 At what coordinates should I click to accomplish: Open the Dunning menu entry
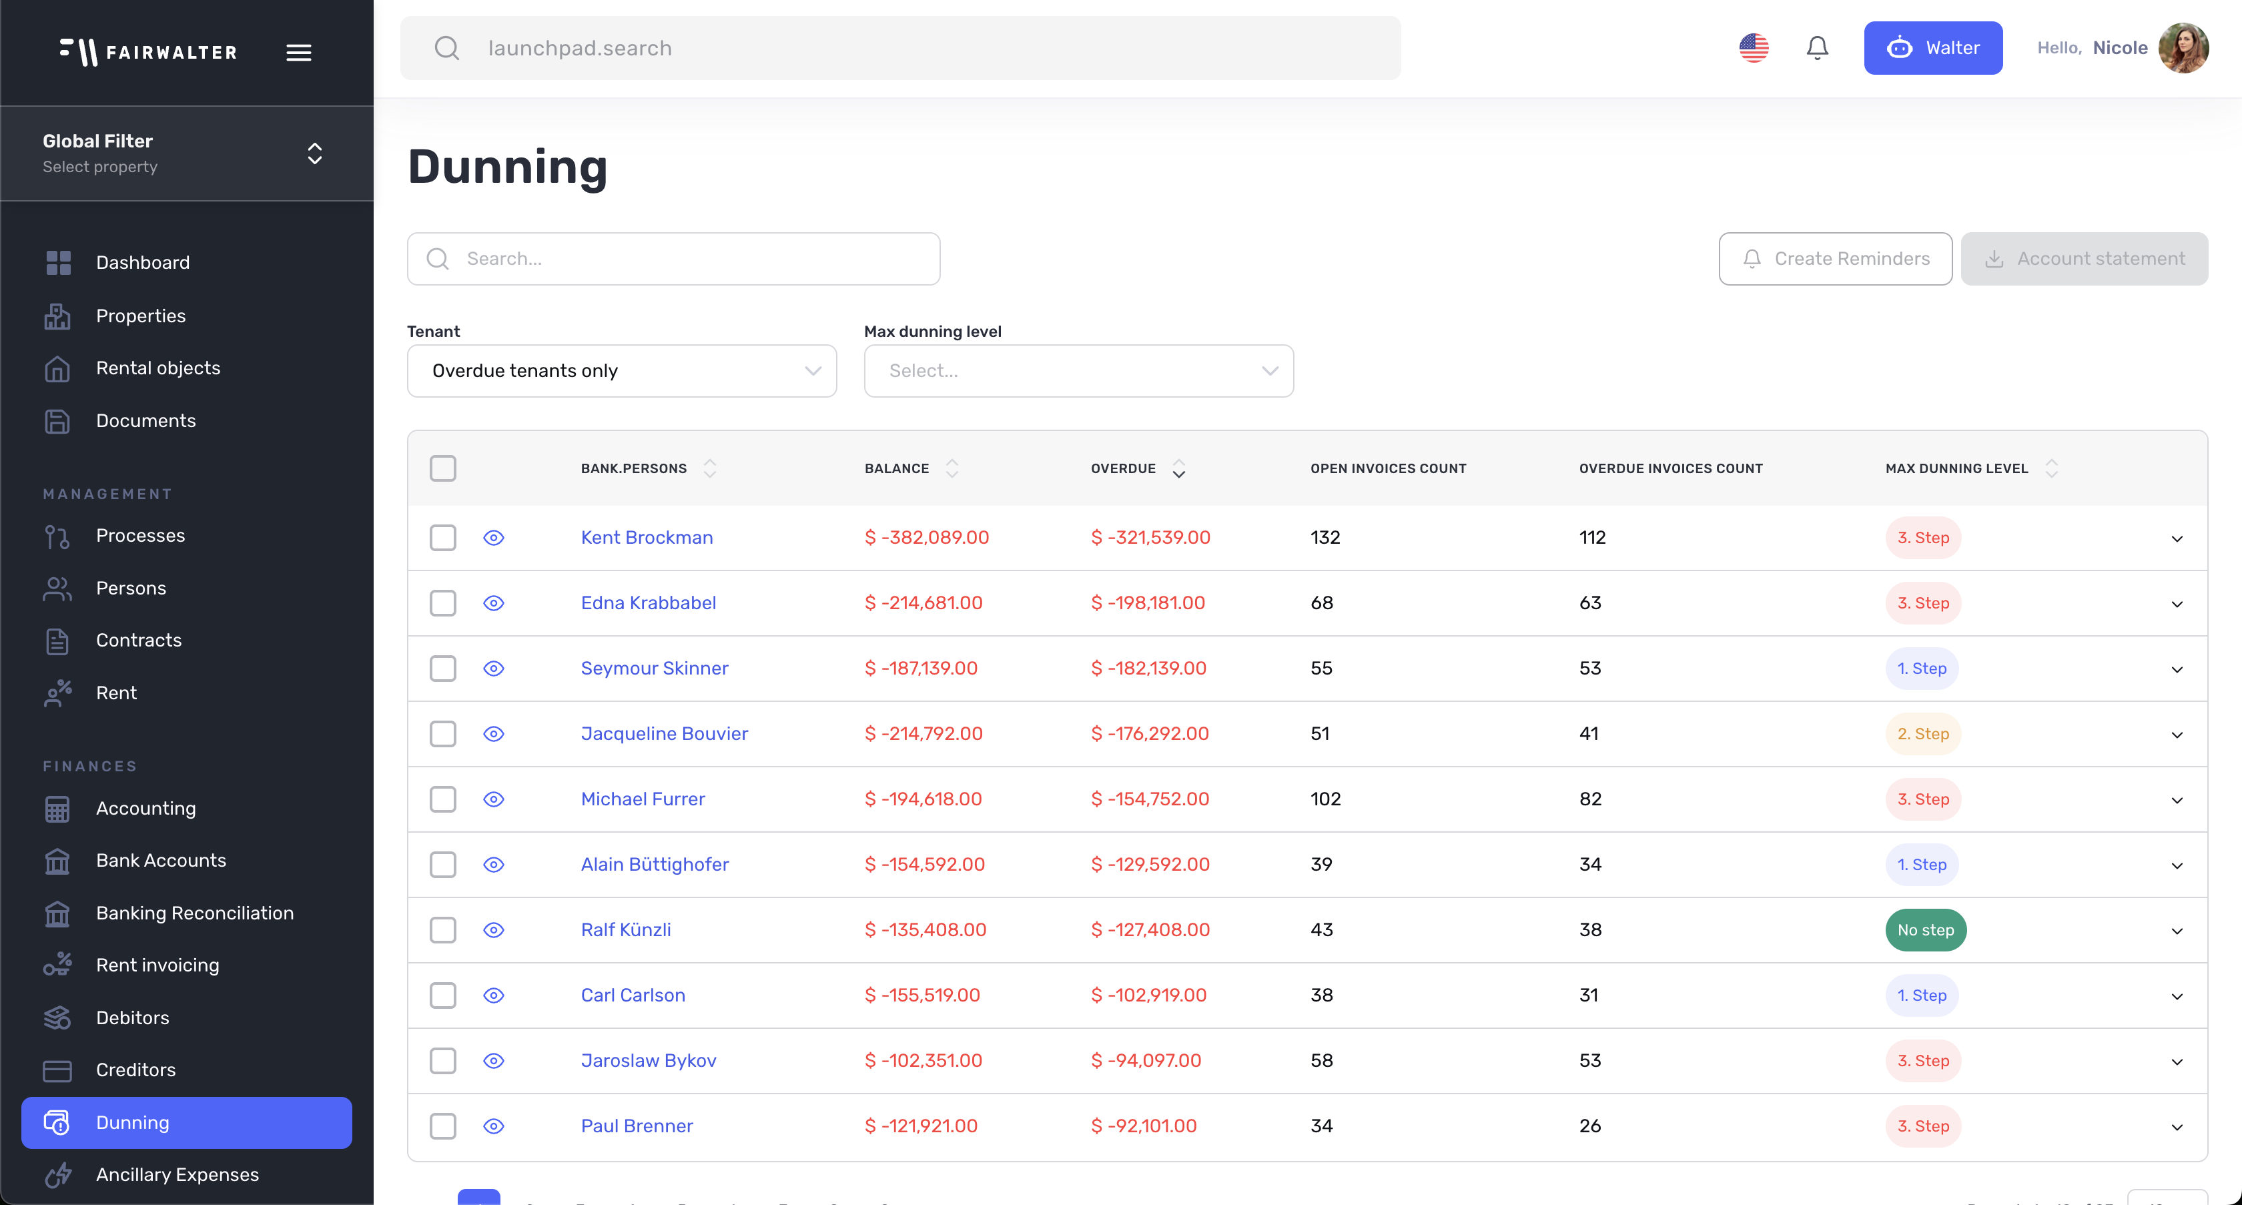coord(132,1122)
